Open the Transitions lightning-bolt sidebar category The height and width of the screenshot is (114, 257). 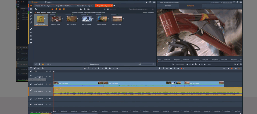coord(31,19)
